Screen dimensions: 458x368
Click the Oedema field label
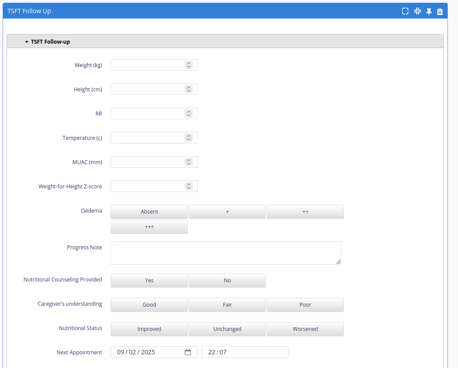tap(91, 211)
